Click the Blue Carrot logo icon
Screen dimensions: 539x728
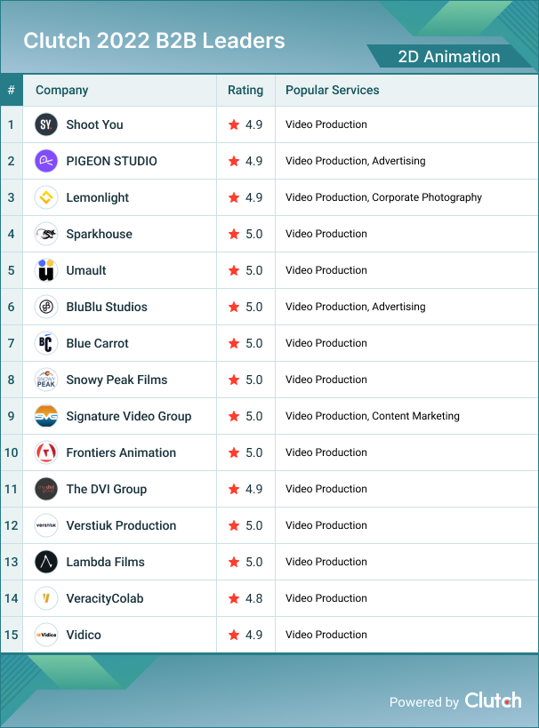(x=46, y=343)
